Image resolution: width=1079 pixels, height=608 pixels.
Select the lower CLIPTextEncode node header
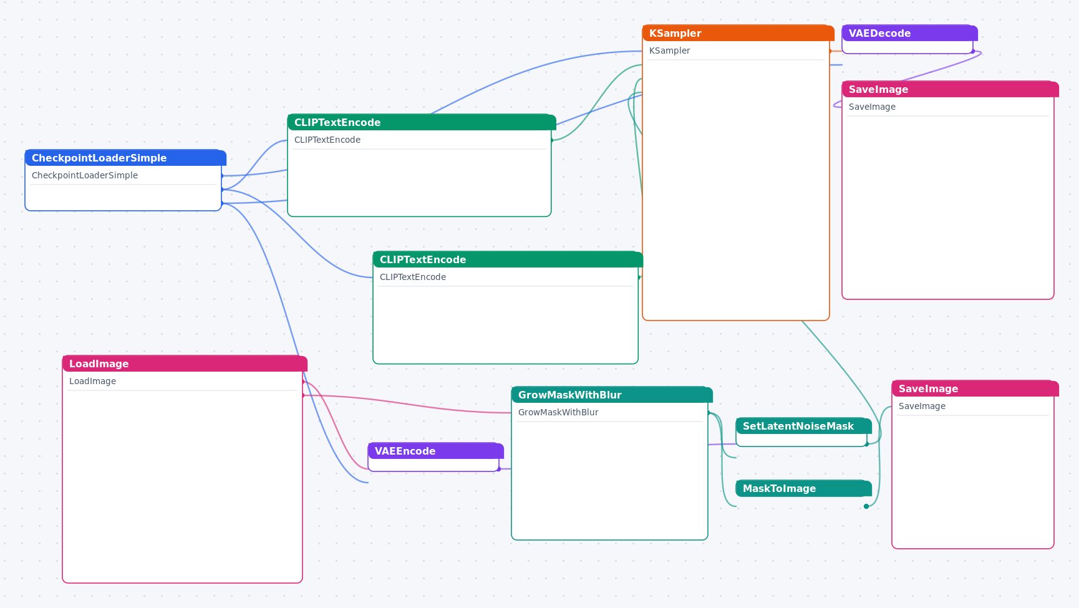coord(508,259)
